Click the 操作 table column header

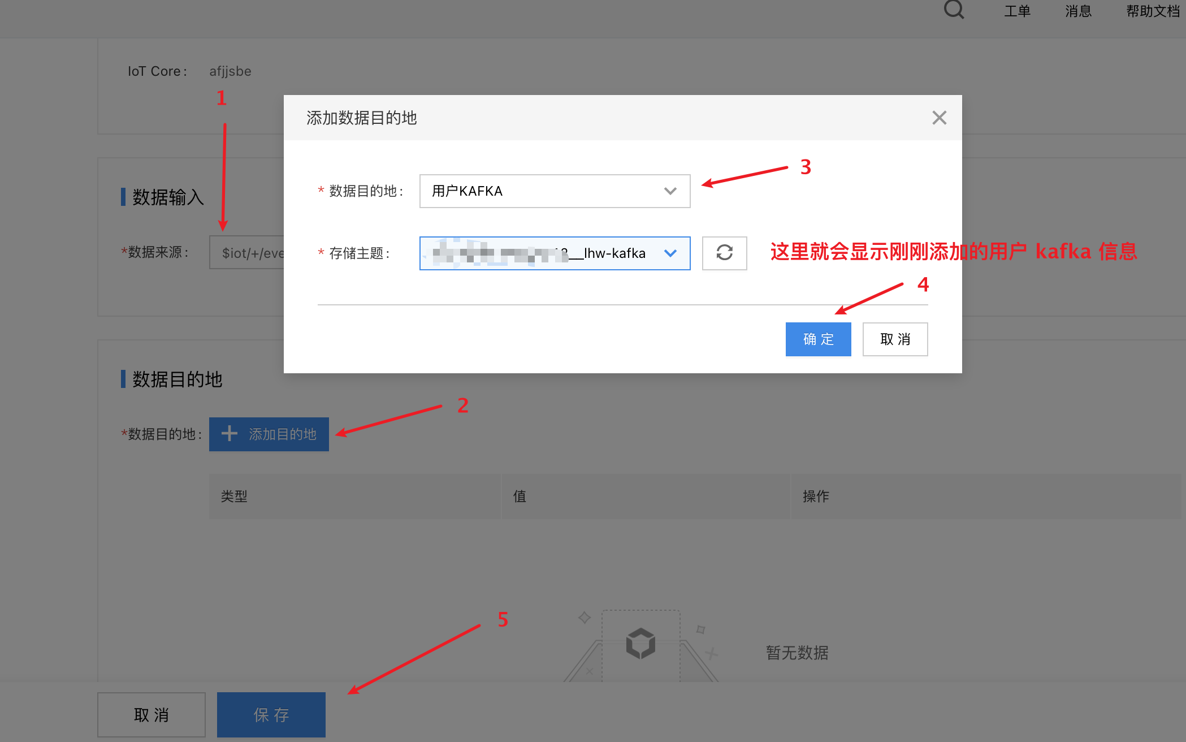coord(986,496)
